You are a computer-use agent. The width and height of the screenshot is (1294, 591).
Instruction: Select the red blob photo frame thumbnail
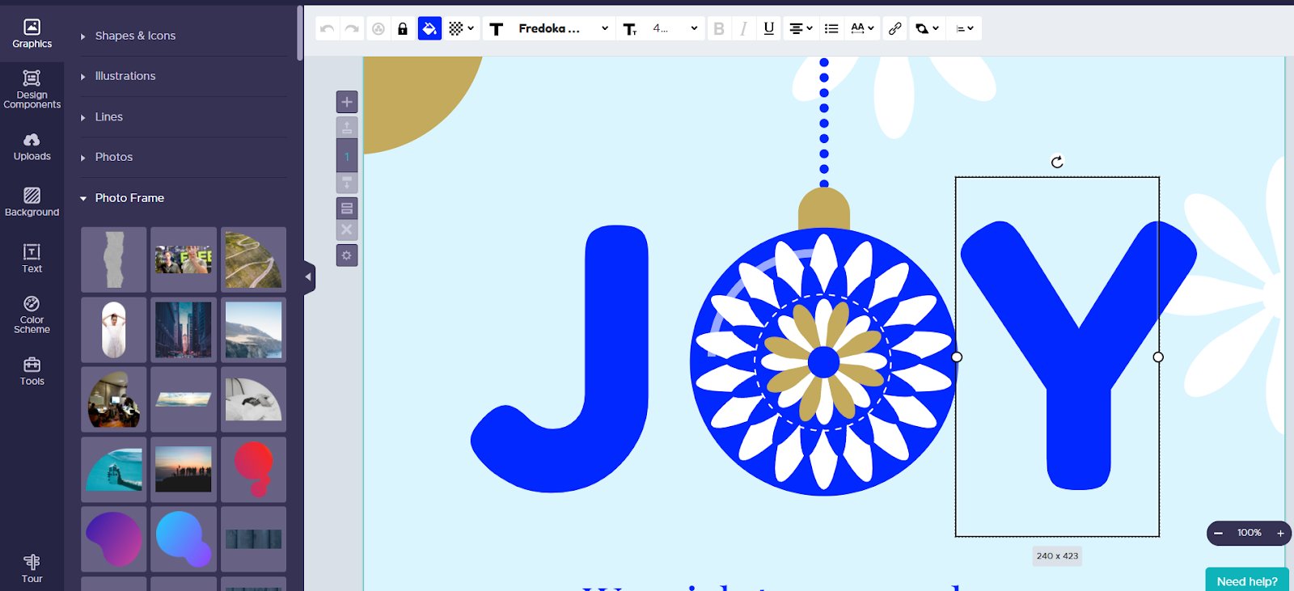tap(253, 470)
